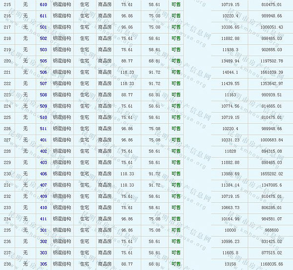The height and width of the screenshot is (270, 293).
Task: Click room 506 link
Action: pyautogui.click(x=43, y=72)
